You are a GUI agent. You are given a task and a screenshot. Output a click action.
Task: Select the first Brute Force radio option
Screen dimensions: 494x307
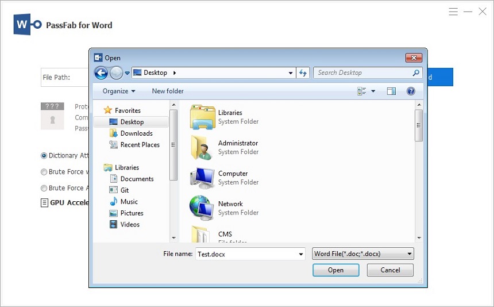point(44,172)
